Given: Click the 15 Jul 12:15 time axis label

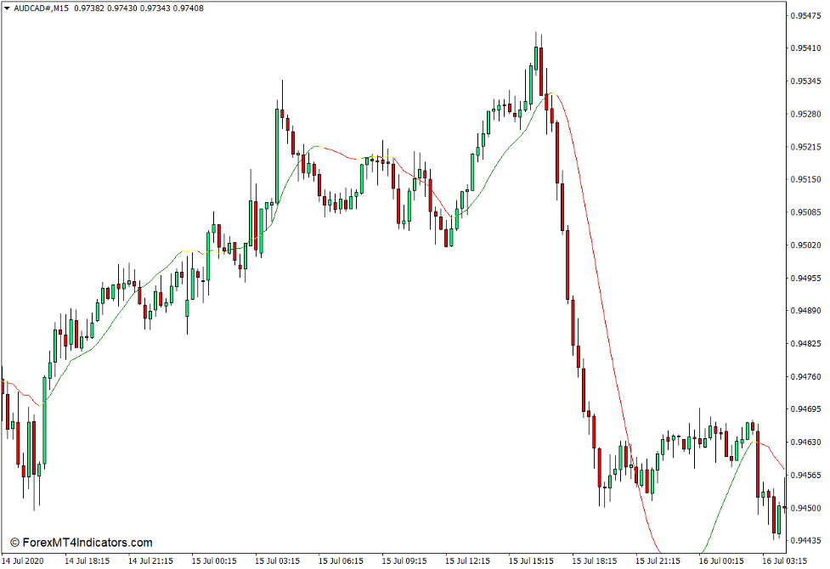Looking at the screenshot, I should coord(470,561).
